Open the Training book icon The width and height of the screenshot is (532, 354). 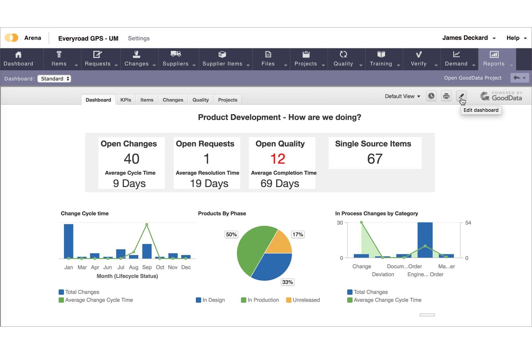coord(381,54)
